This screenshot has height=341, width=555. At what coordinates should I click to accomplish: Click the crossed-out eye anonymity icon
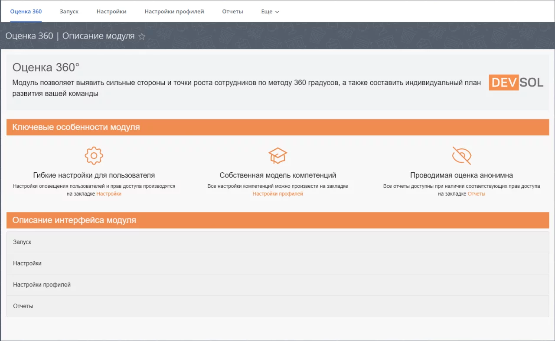coord(461,155)
